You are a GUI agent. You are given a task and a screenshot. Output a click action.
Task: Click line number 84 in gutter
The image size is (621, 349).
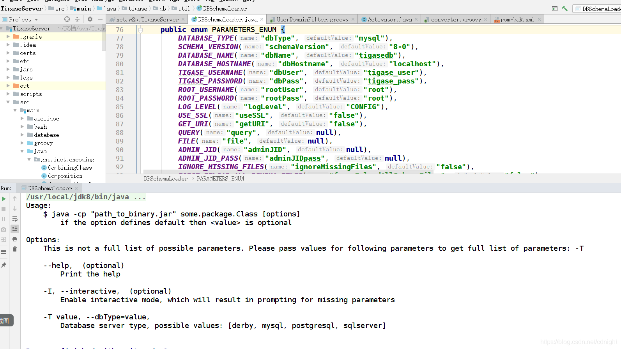click(120, 98)
